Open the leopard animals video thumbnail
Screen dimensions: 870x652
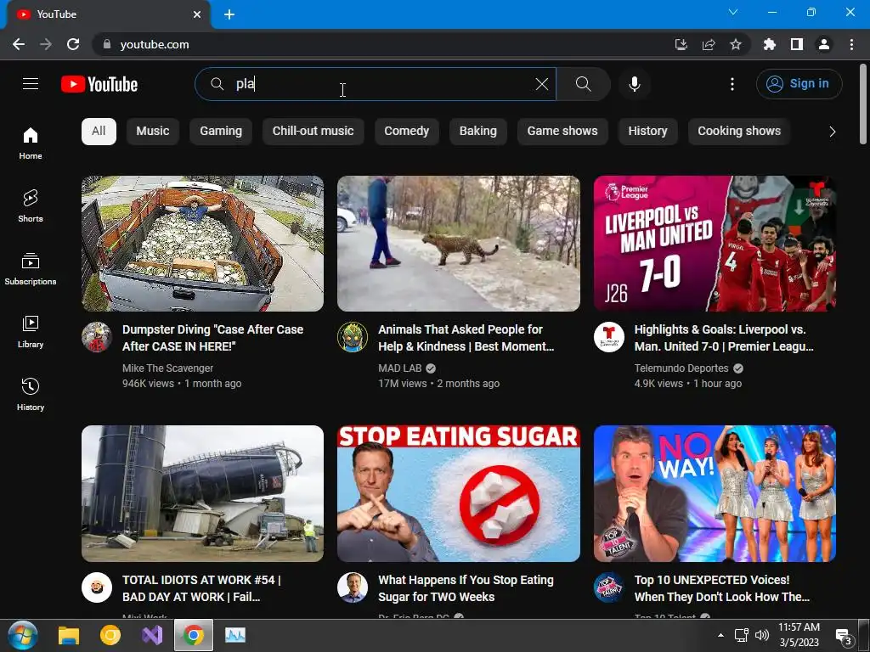click(x=458, y=244)
